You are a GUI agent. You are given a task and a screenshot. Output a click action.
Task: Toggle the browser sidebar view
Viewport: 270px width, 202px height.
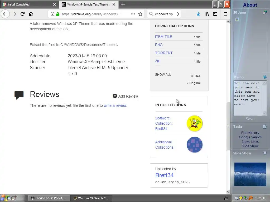(215, 14)
